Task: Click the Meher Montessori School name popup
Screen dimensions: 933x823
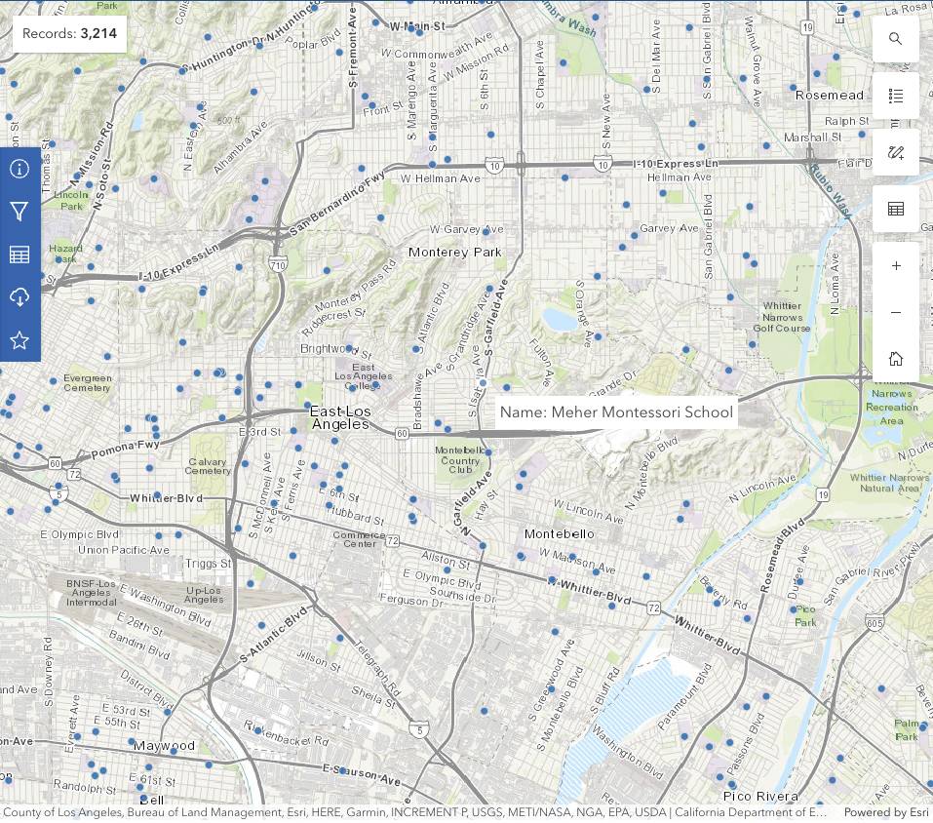Action: click(616, 412)
